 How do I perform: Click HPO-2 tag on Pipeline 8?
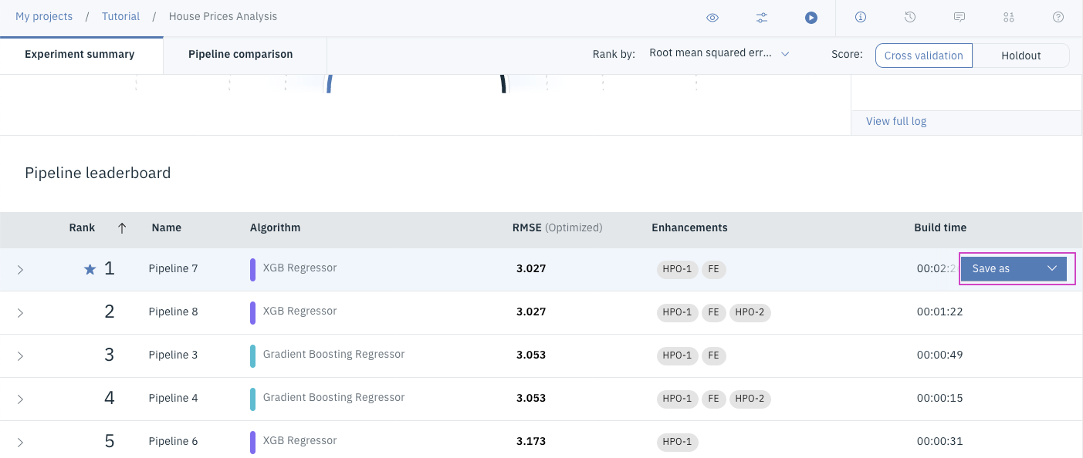[x=750, y=312]
